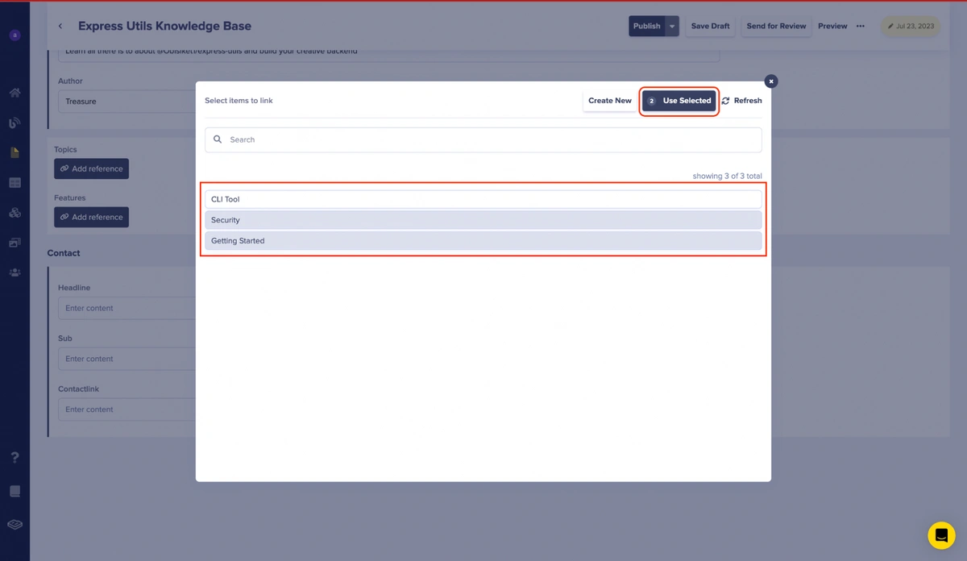
Task: Click the Create New button
Action: coord(609,101)
